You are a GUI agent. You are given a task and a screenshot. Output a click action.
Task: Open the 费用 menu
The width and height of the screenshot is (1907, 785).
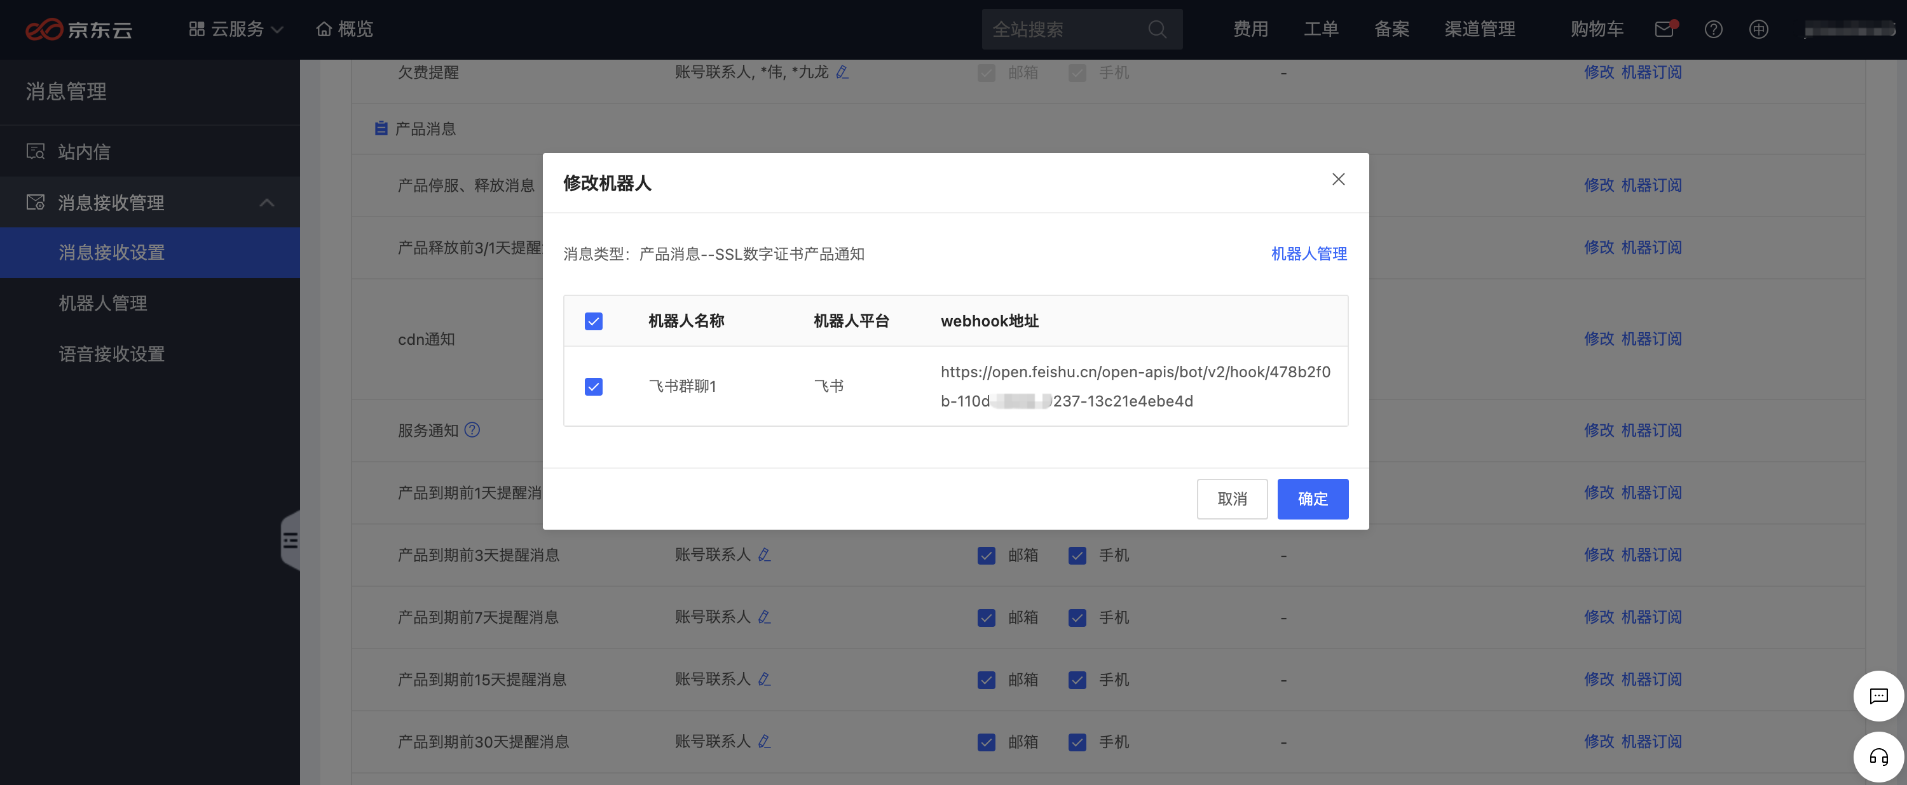pos(1250,30)
